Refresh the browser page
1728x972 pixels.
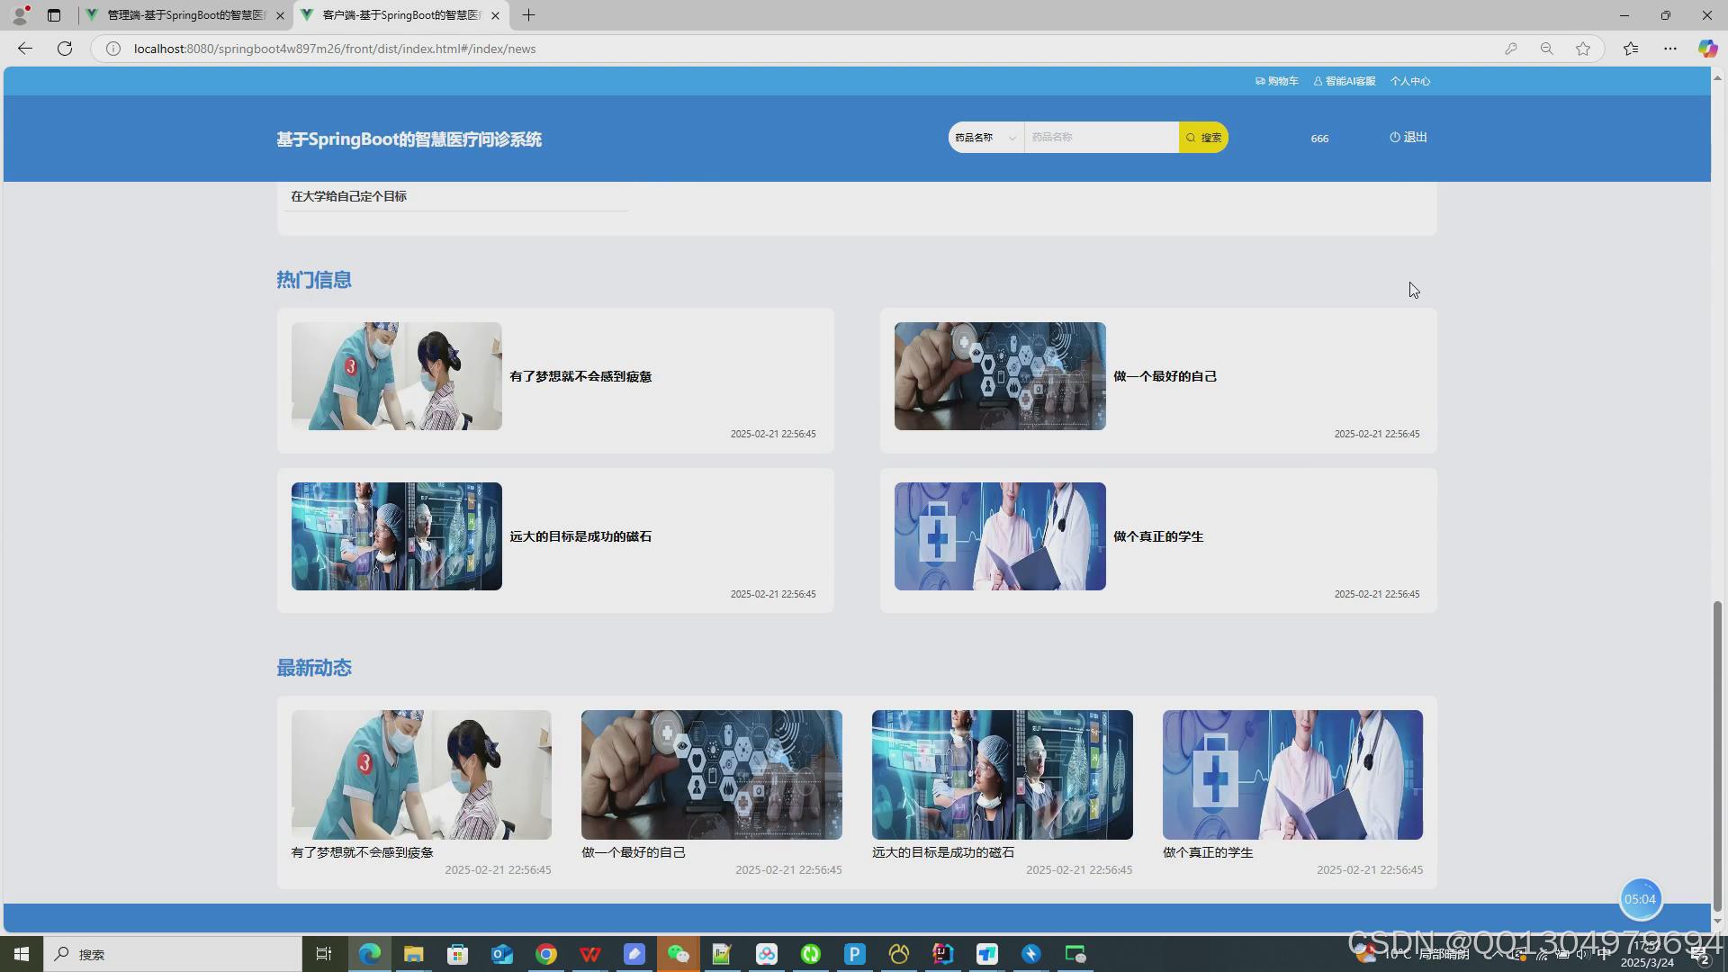[x=65, y=49]
